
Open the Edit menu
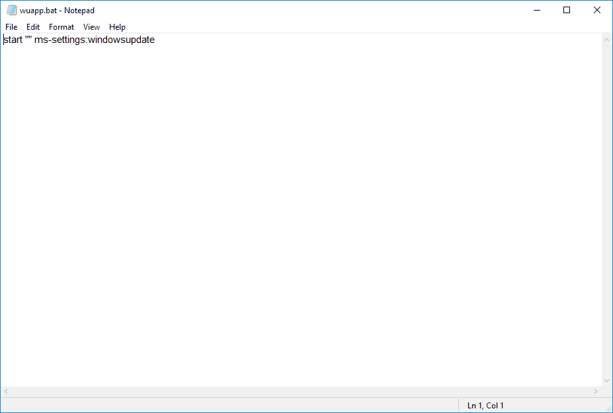(x=33, y=27)
